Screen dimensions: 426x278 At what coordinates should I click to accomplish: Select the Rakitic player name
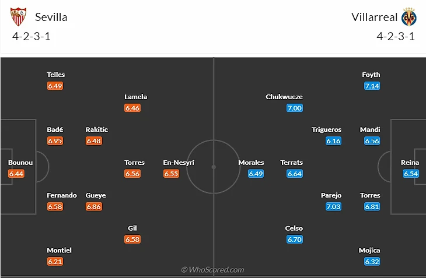click(97, 129)
